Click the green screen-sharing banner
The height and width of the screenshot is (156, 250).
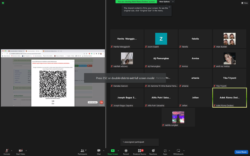point(136,2)
